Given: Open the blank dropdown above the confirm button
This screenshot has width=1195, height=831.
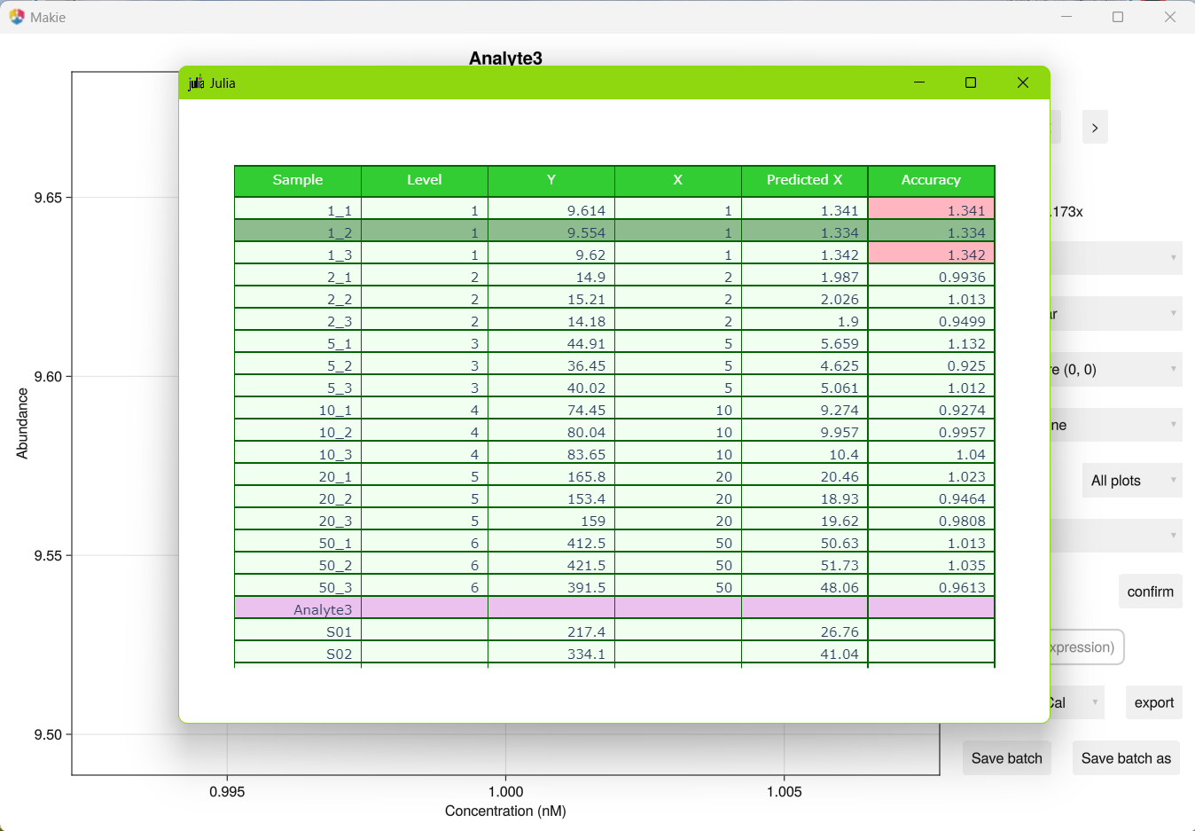Looking at the screenshot, I should pyautogui.click(x=1116, y=536).
